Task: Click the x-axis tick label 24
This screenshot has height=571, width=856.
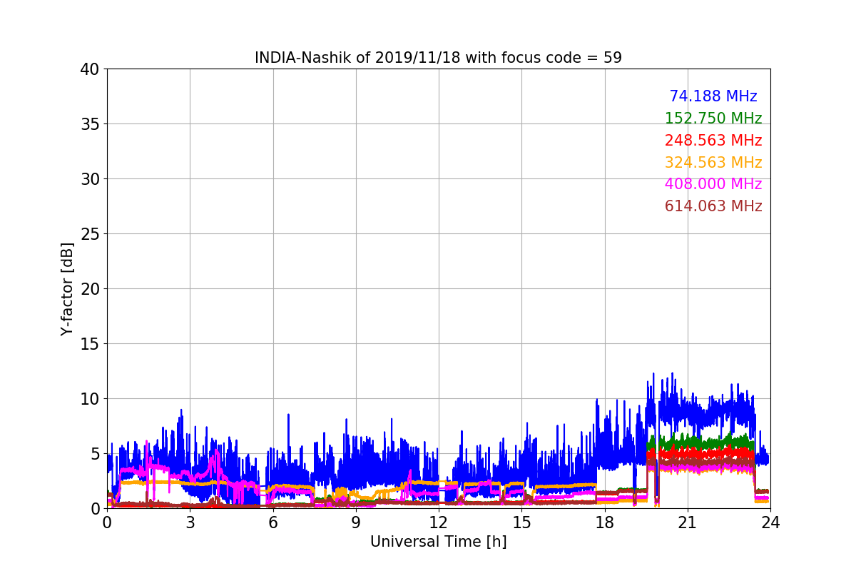Action: (770, 522)
